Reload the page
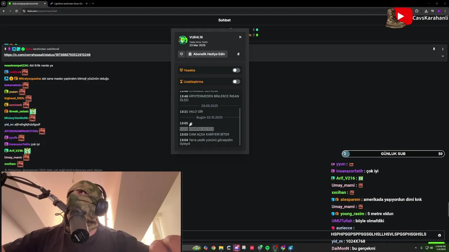Screen dimensions: 449x252 click(16, 11)
